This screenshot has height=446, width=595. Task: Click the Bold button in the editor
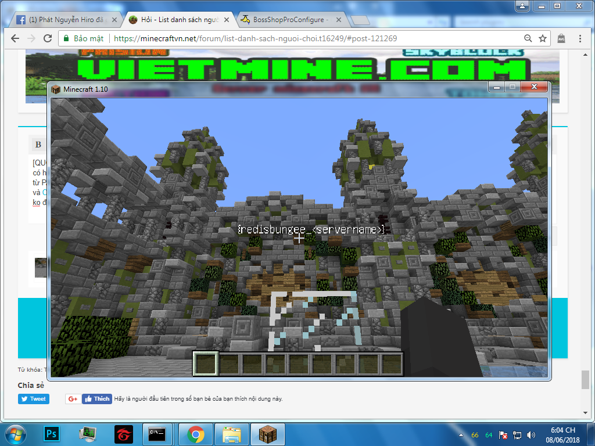click(x=38, y=145)
